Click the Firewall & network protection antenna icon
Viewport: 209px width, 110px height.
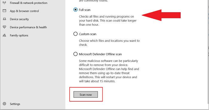point(4,3)
